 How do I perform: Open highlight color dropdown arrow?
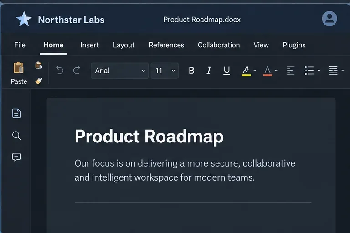tap(255, 71)
